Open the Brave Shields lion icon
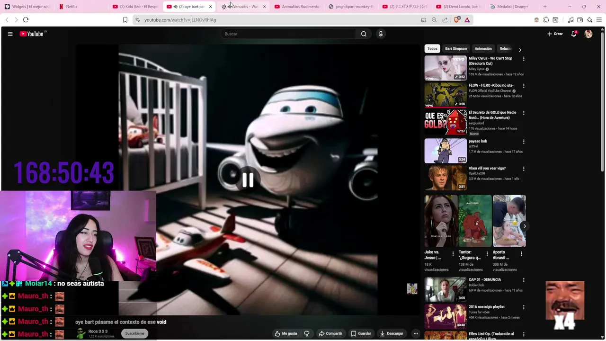606x341 pixels. (456, 20)
